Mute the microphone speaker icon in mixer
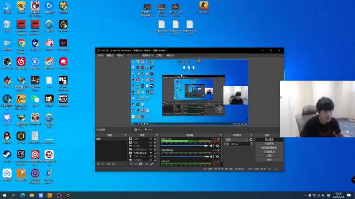355x199 pixels. (212, 145)
